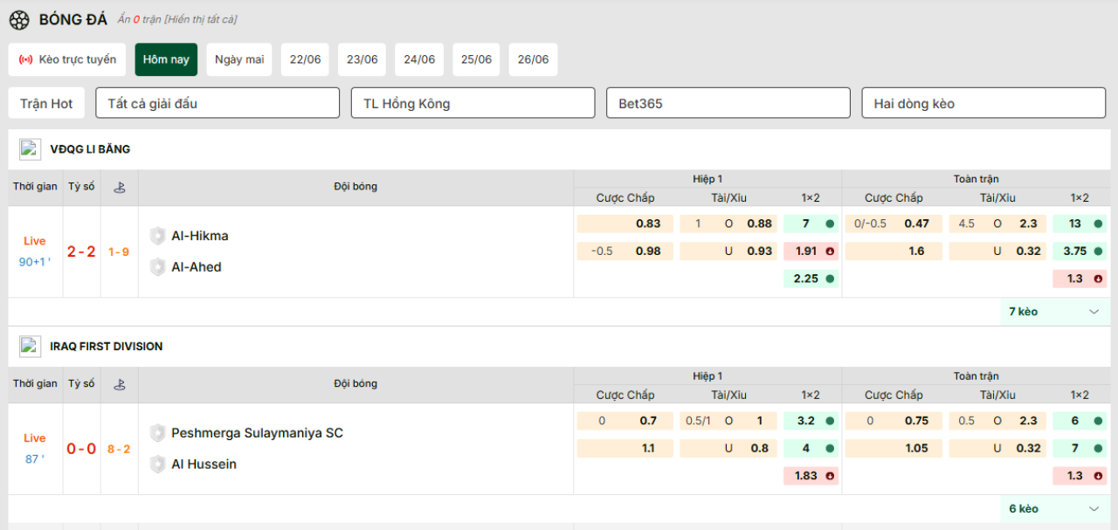
Task: Select the 24/06 date tab
Action: (x=419, y=59)
